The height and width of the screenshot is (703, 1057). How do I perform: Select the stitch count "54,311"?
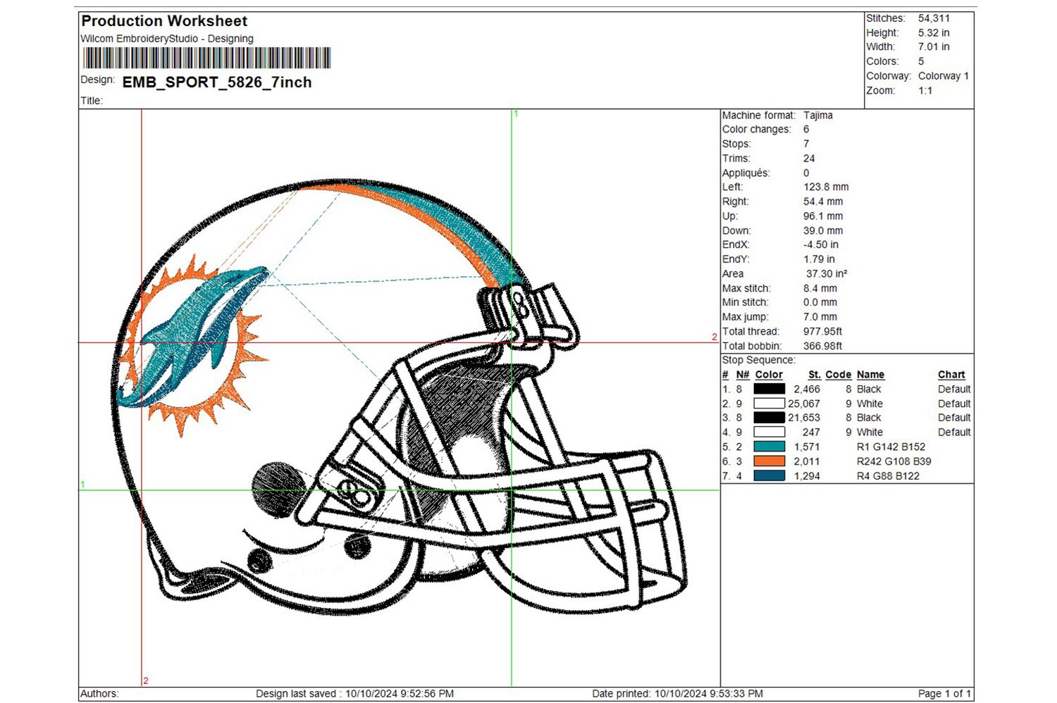click(x=934, y=18)
